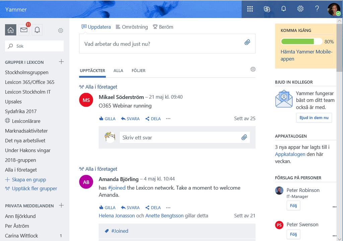
Task: Open Helena Jonasson's profile link
Action: tap(117, 216)
